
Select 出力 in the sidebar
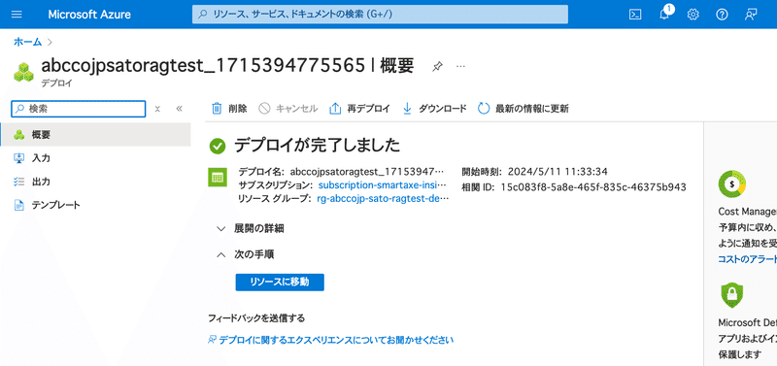coord(95,182)
